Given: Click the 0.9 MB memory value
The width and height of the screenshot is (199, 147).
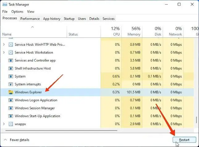Looking at the screenshot, I should [135, 44].
